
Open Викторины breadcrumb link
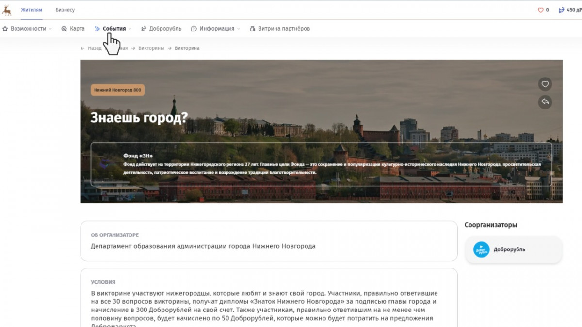pos(151,48)
